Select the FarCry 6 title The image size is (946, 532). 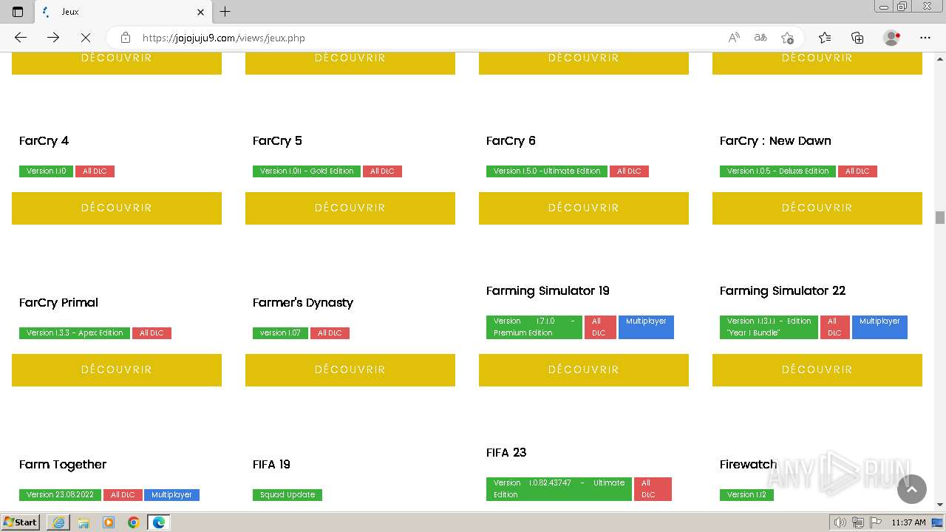(511, 141)
